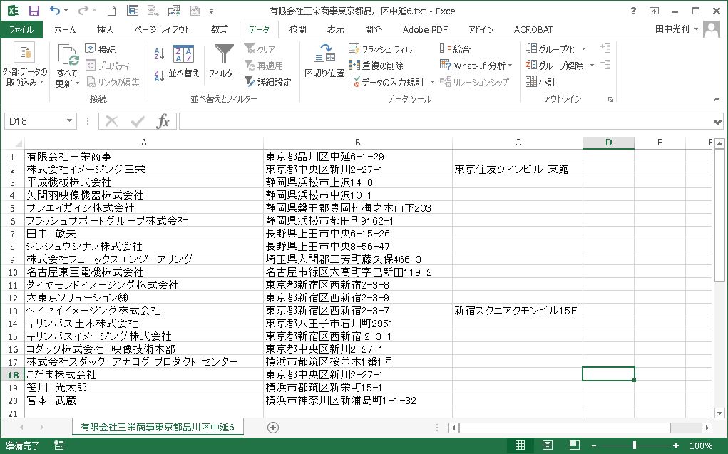
Task: Open the Adobe PDF tab
Action: click(x=425, y=30)
